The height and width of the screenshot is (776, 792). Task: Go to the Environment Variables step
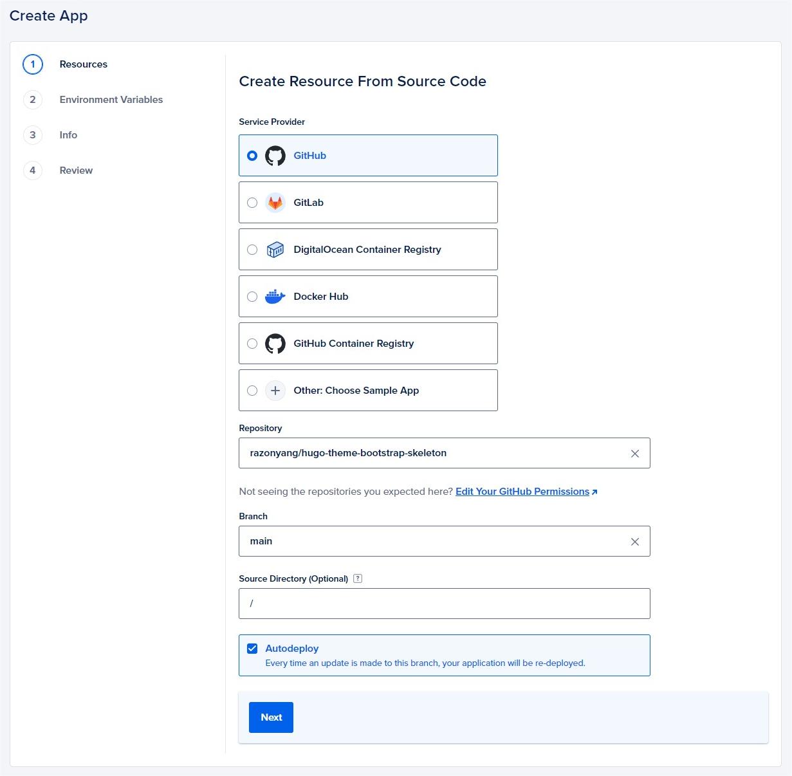pyautogui.click(x=111, y=100)
